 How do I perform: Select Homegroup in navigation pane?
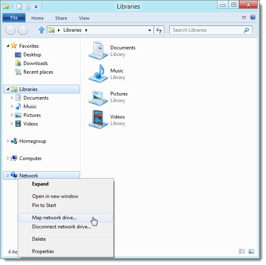33,141
